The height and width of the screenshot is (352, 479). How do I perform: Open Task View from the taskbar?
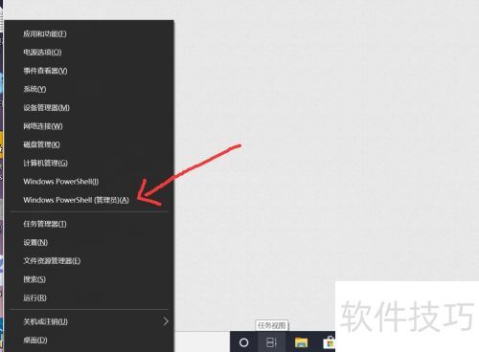tap(271, 342)
